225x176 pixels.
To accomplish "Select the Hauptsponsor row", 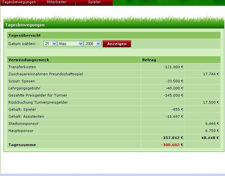I will 21,131.
